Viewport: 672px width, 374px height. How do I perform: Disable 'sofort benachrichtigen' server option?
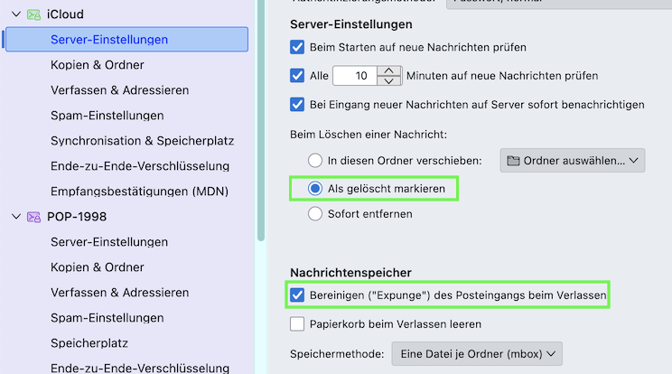(x=297, y=104)
